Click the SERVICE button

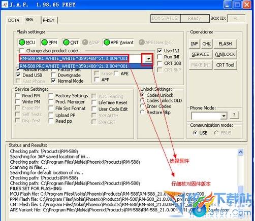point(201,54)
